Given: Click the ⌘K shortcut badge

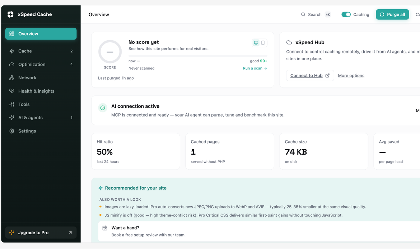Looking at the screenshot, I should (x=328, y=14).
